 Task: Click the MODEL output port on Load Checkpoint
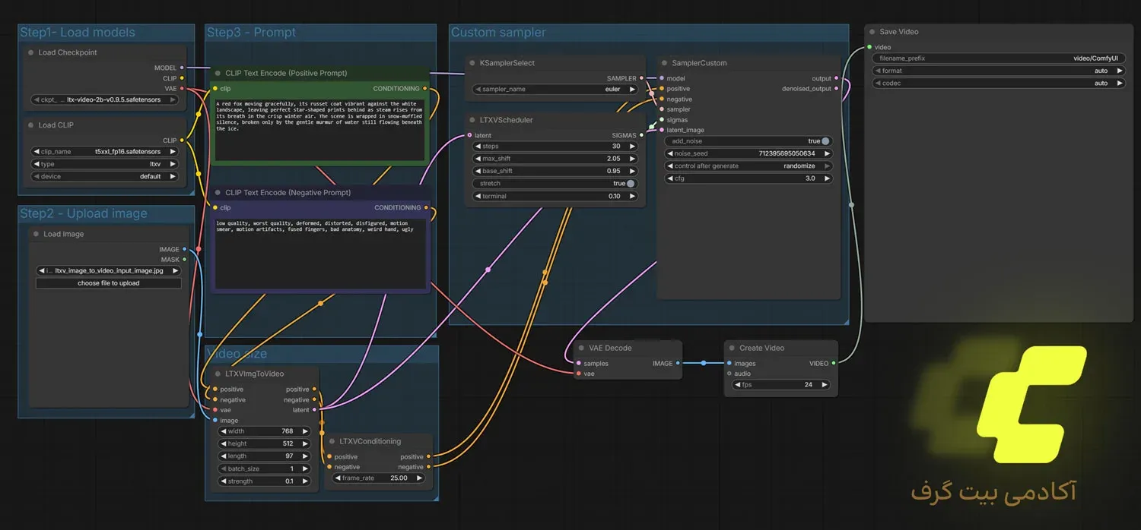pos(181,68)
